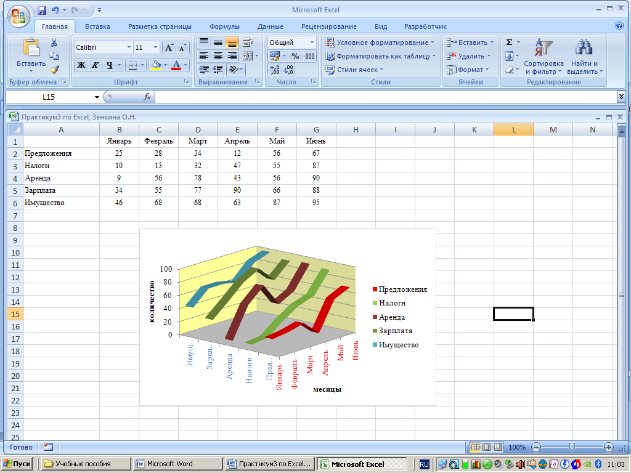Click the Пуск start button

(17, 464)
